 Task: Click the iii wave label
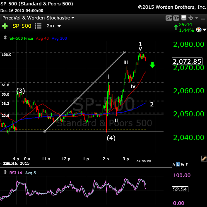coord(125,63)
